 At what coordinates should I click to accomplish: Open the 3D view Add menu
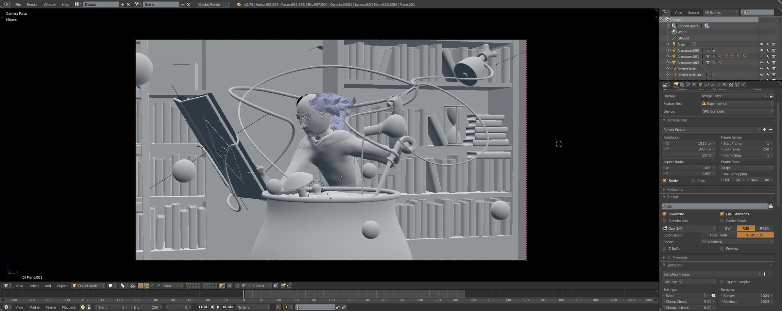[48, 286]
